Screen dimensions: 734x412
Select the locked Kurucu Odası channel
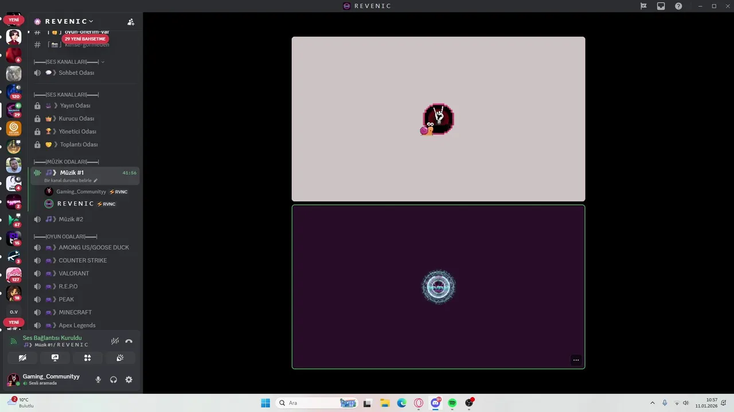pyautogui.click(x=84, y=118)
